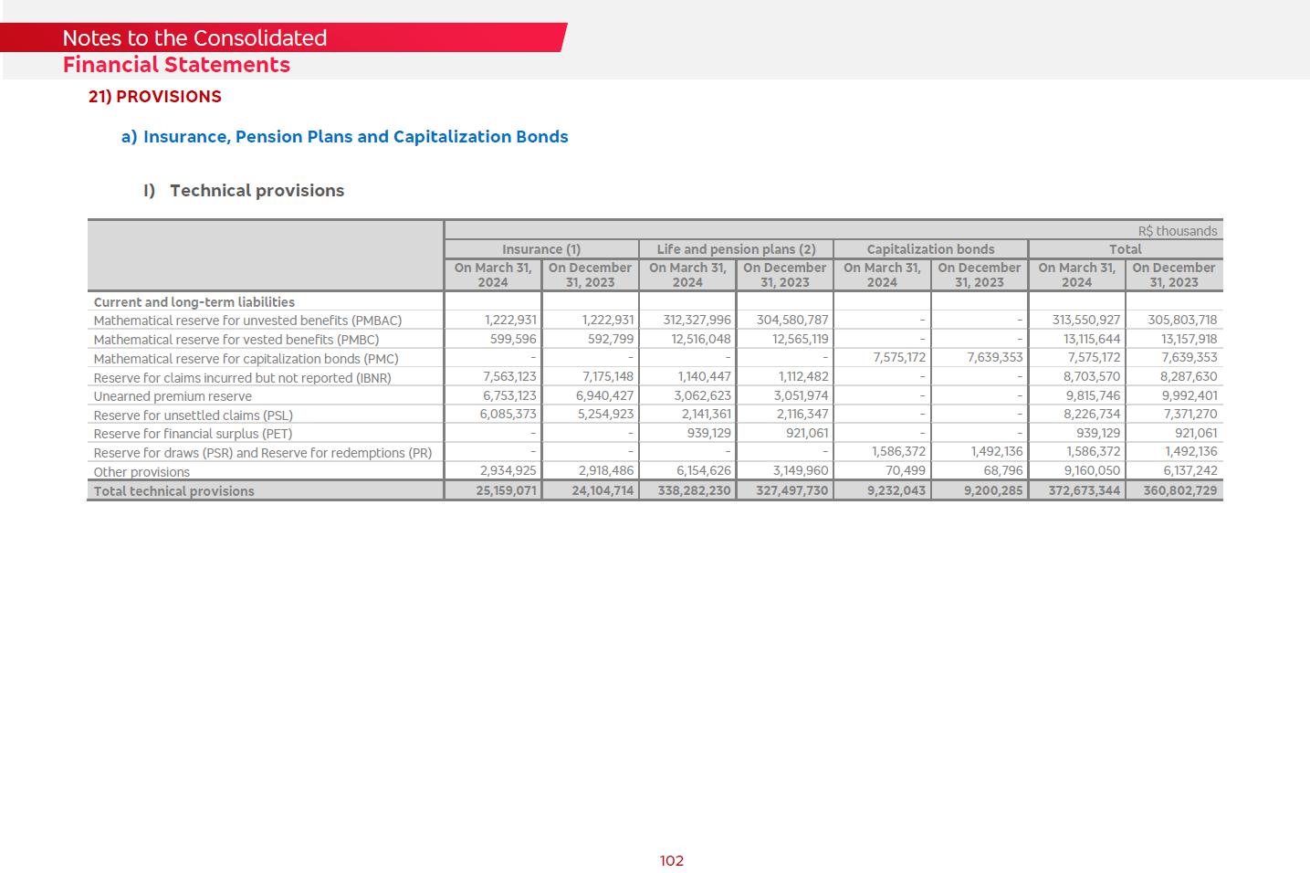Image resolution: width=1310 pixels, height=873 pixels.
Task: Click the "Insurance, Pension Plans and Capitalization Bonds" subheading
Action: (x=355, y=137)
